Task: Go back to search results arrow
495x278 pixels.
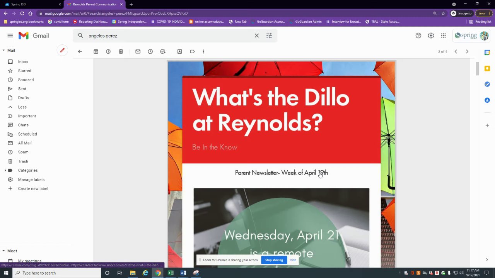Action: click(80, 51)
